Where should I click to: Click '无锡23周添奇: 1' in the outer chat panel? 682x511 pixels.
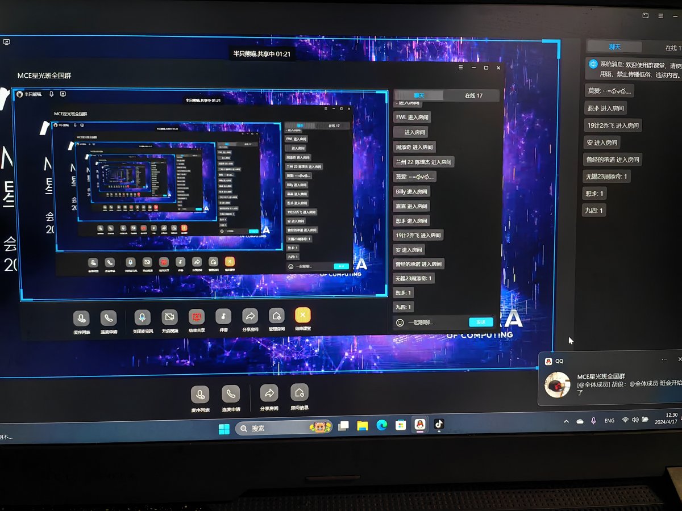coord(606,177)
